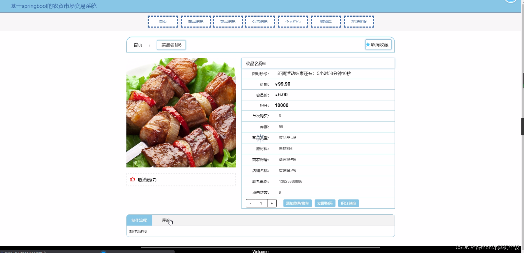
Task: Click the 立即购买 button
Action: tap(325, 203)
